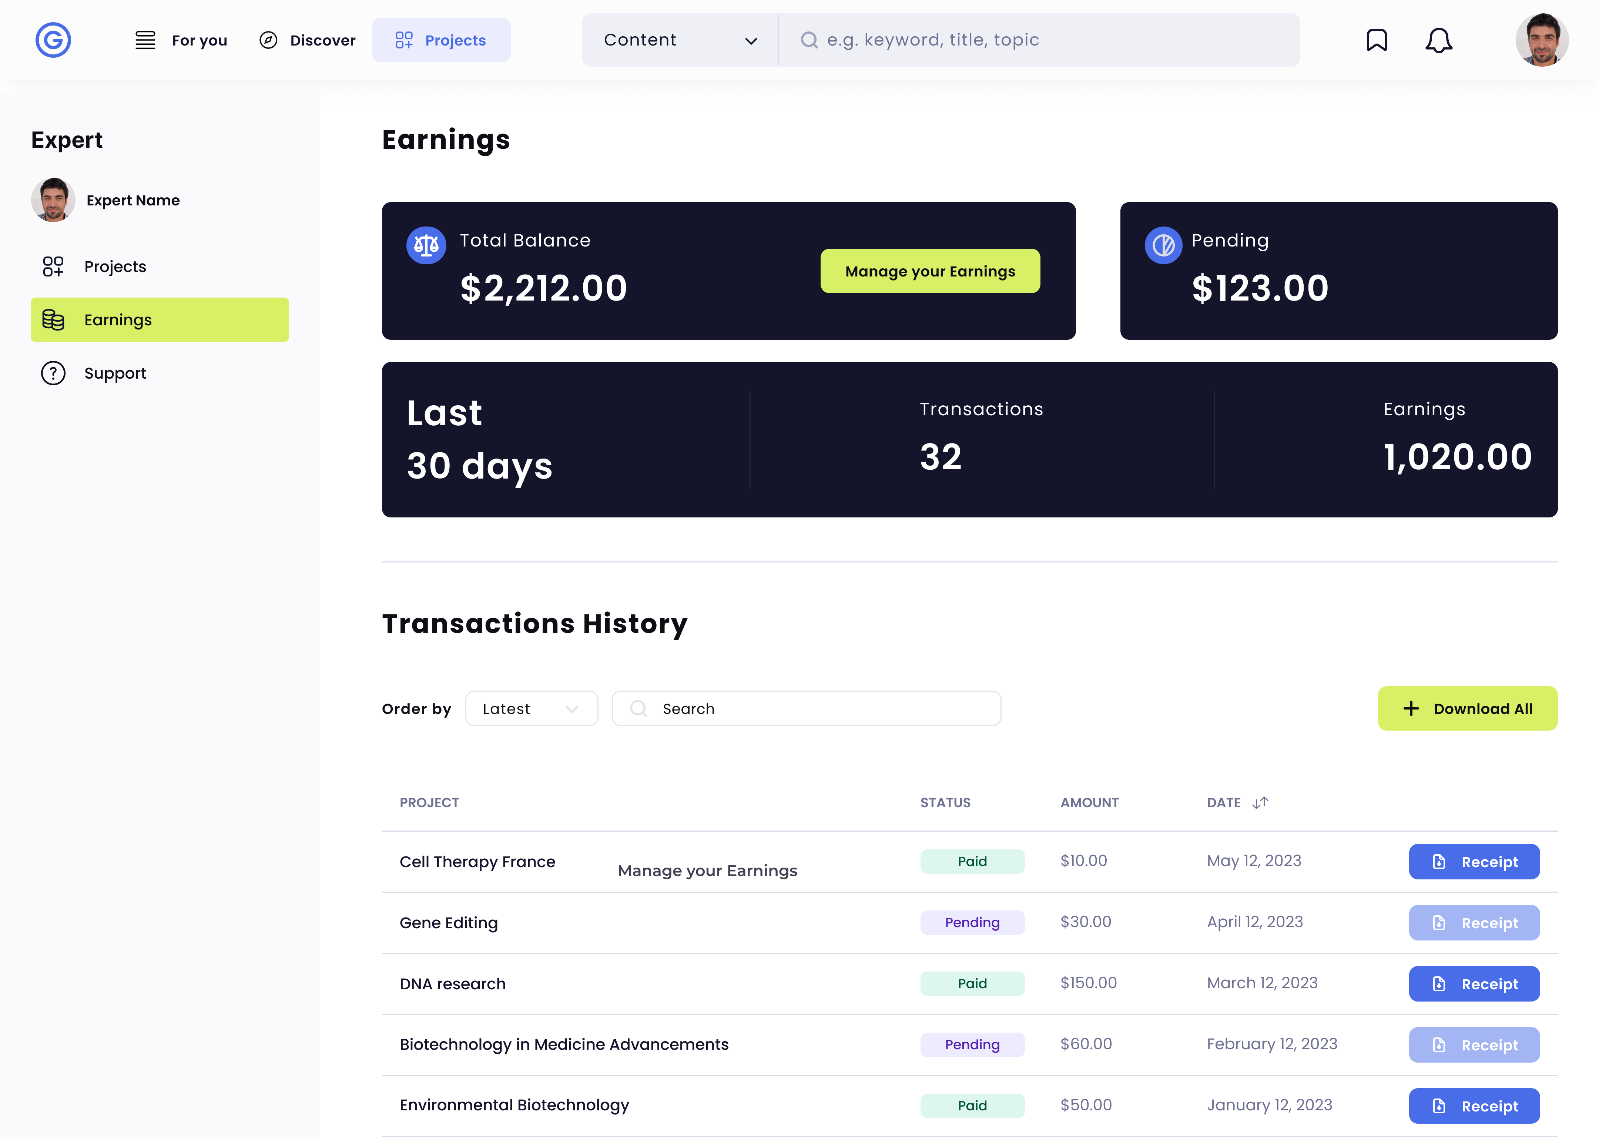Screen dimensions: 1599x1137
Task: Select Cell Therapy France project name
Action: 477,862
